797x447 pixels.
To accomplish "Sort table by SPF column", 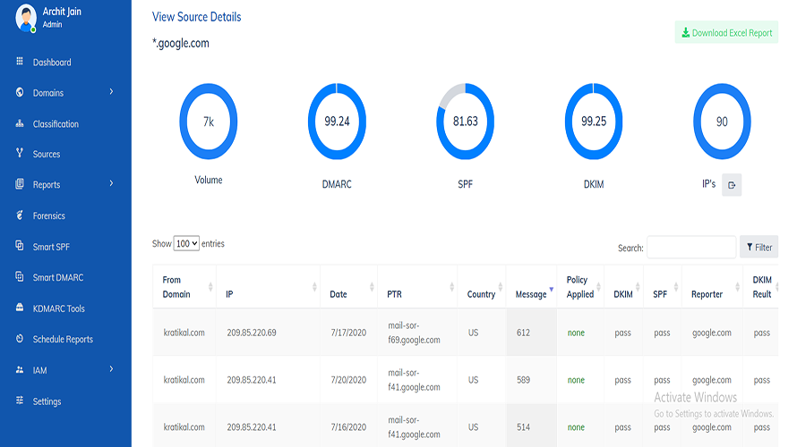I will [x=663, y=287].
